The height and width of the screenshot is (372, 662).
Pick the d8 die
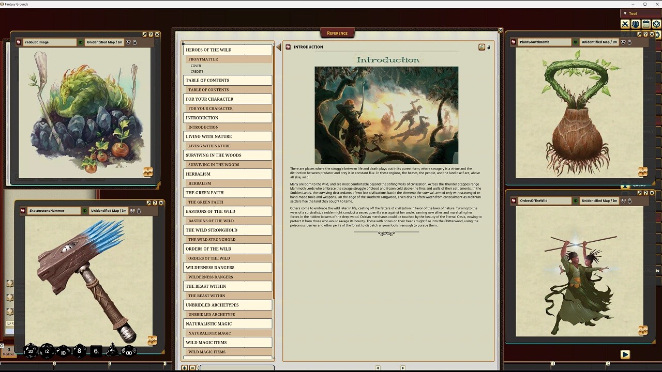tap(79, 351)
